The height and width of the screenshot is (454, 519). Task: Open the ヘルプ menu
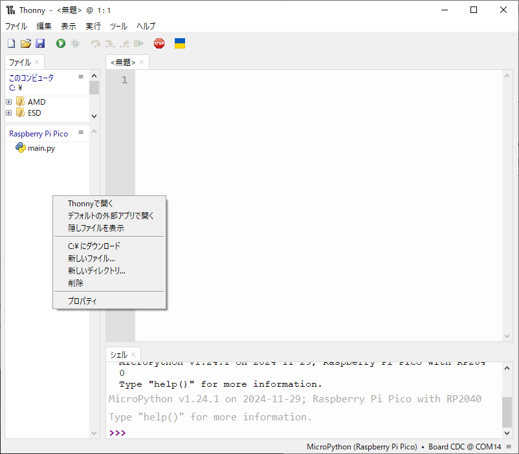pos(146,26)
